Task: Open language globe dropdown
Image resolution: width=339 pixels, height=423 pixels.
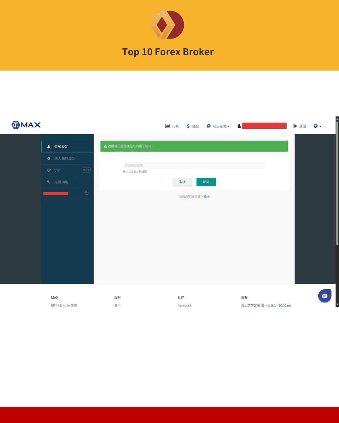Action: pos(317,126)
